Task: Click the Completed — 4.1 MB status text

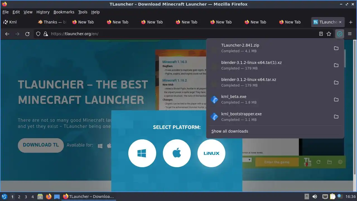Action: click(239, 51)
